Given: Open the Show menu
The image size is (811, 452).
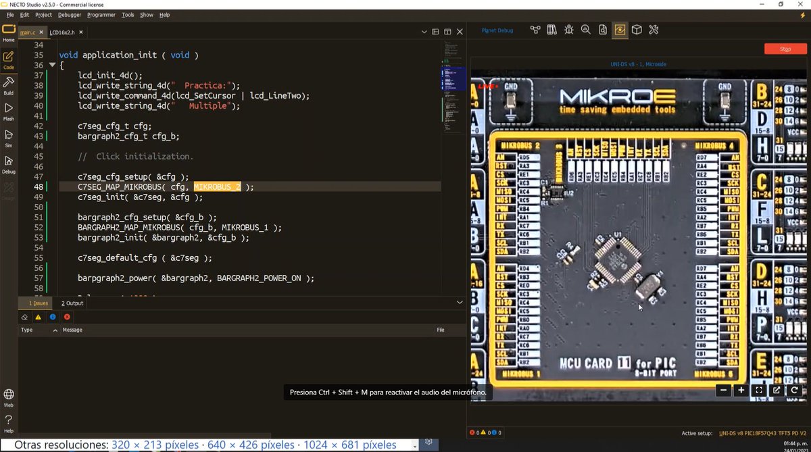Looking at the screenshot, I should click(147, 14).
